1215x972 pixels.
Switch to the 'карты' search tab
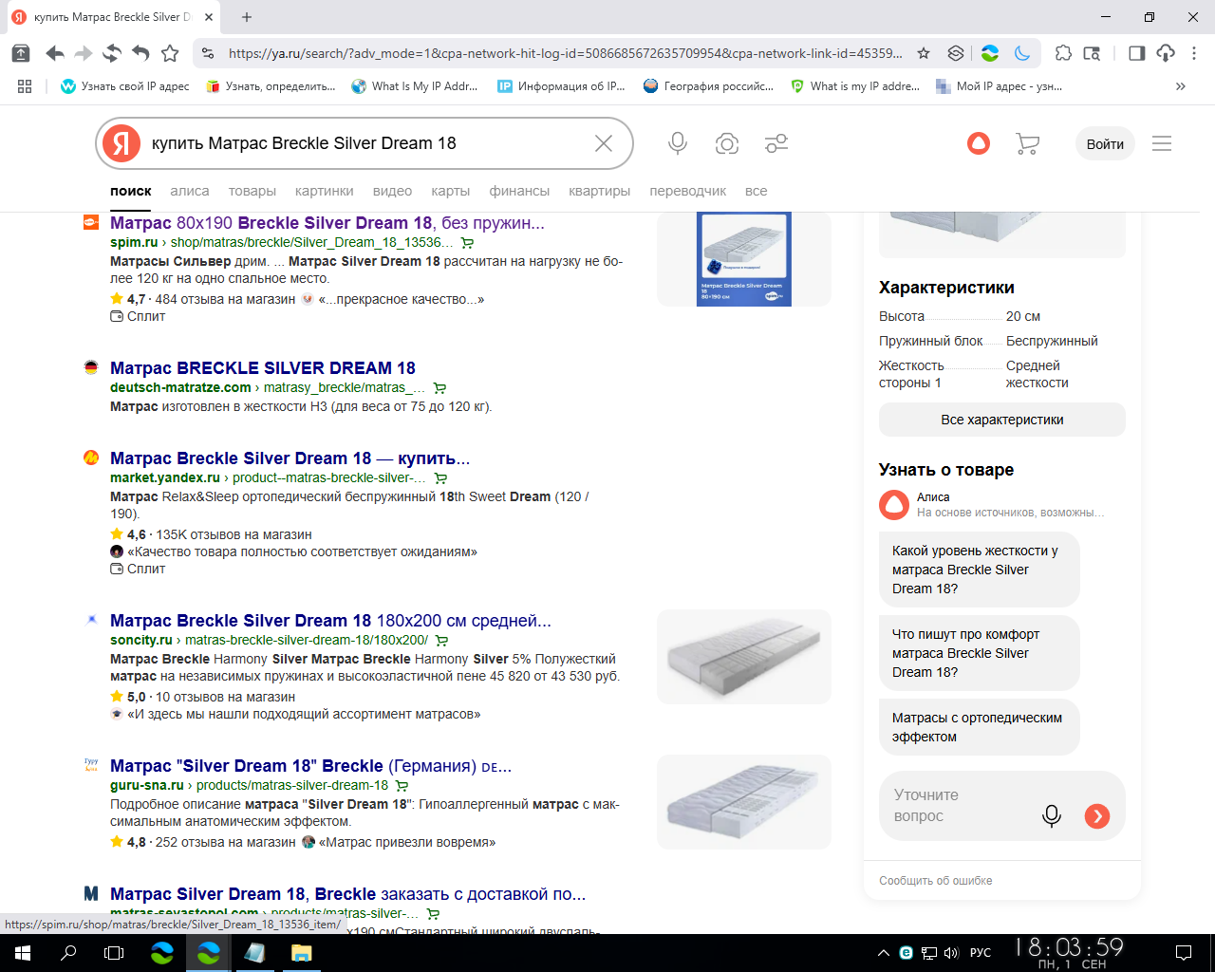coord(451,191)
